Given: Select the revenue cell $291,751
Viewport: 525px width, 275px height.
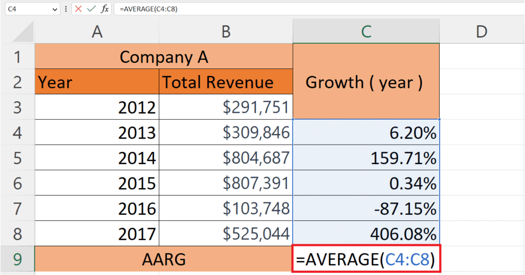Looking at the screenshot, I should [x=226, y=107].
